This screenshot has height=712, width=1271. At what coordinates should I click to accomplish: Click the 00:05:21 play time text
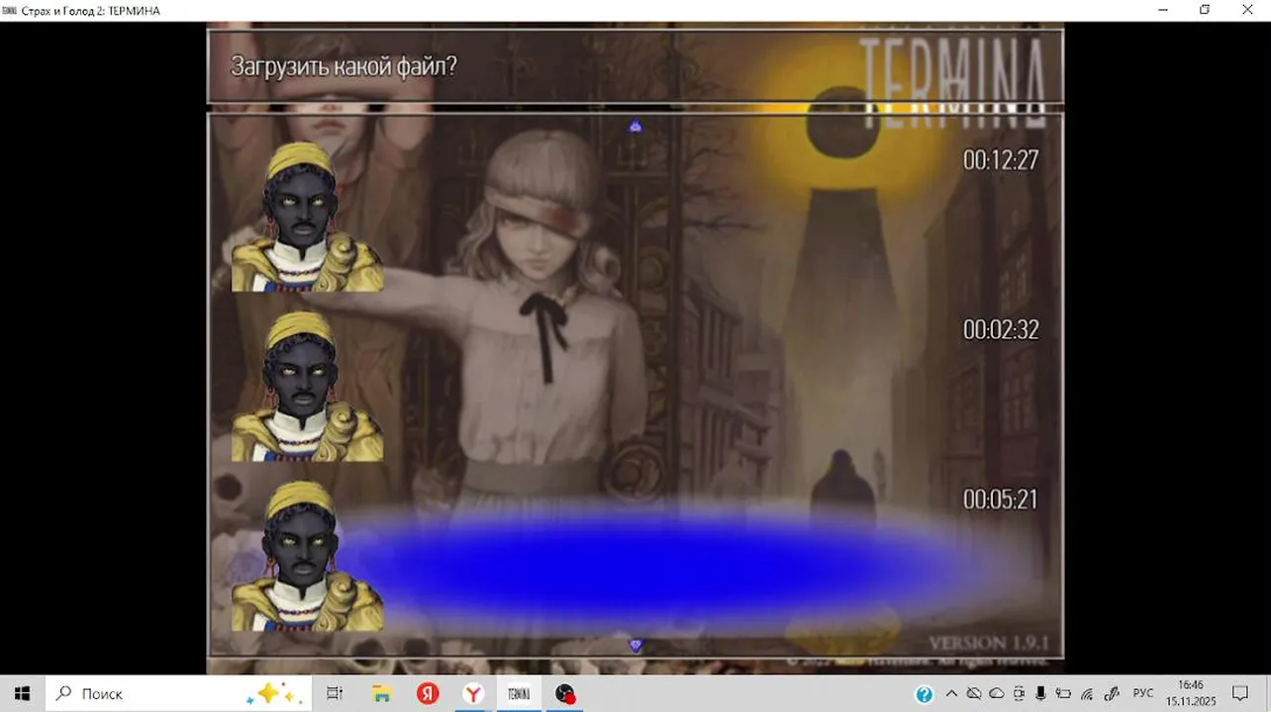coord(1001,499)
